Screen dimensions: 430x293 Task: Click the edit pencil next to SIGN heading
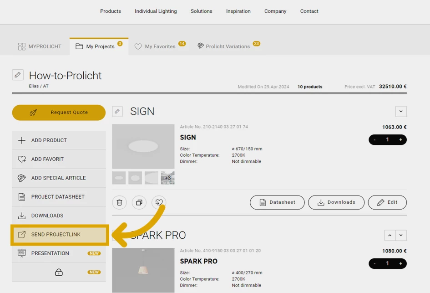(x=117, y=111)
